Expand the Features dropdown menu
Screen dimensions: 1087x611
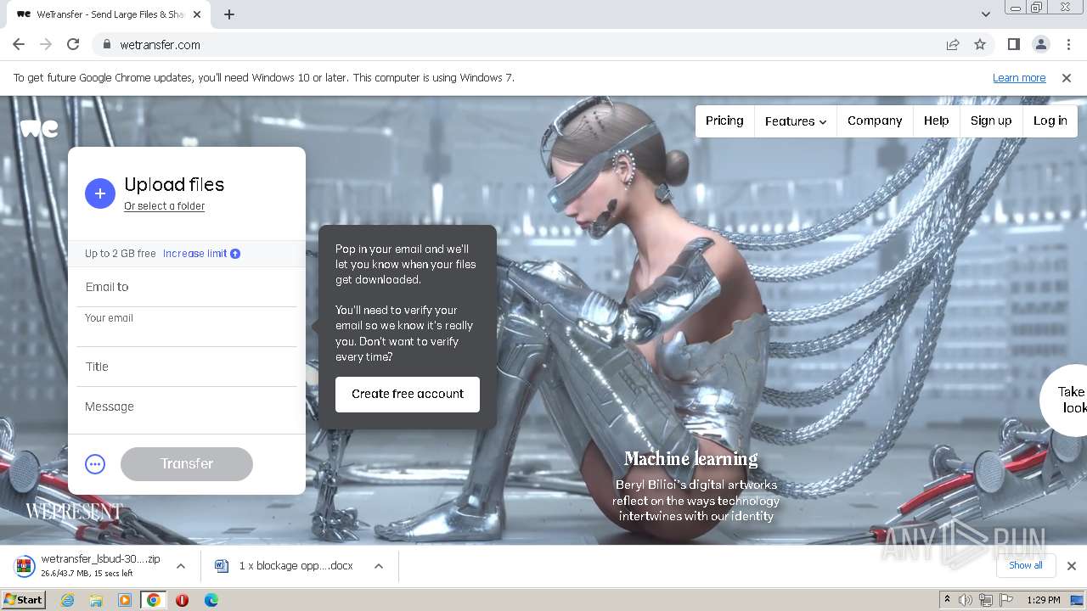click(796, 121)
